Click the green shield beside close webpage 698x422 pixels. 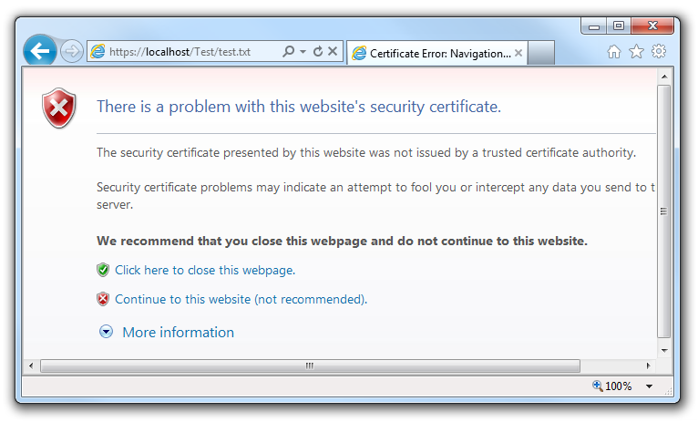[103, 270]
